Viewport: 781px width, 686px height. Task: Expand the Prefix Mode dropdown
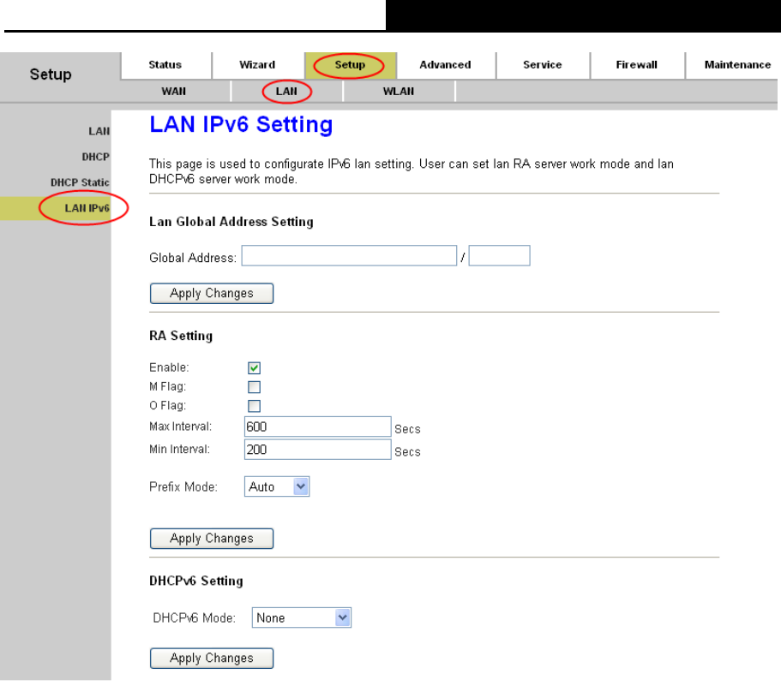pyautogui.click(x=277, y=486)
